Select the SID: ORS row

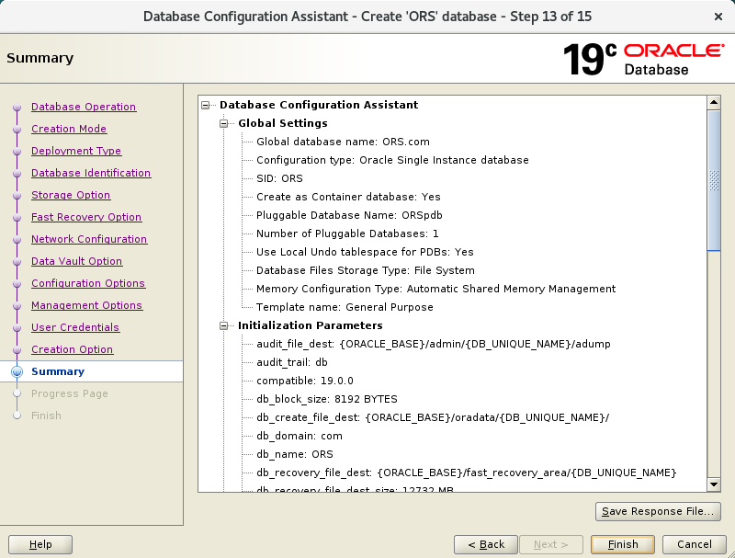coord(279,178)
